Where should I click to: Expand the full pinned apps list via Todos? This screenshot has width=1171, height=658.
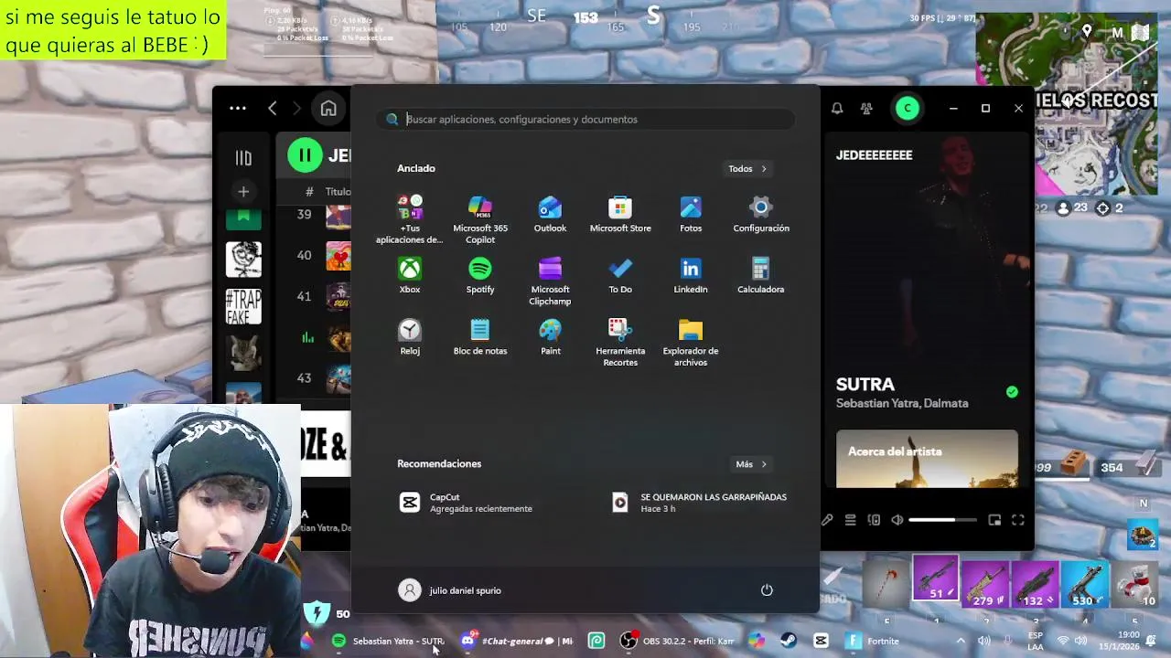point(747,168)
